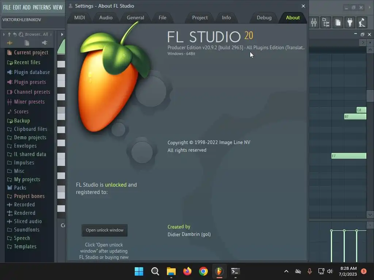Open the Mixer window from toolbar
The image size is (374, 280).
click(x=314, y=23)
